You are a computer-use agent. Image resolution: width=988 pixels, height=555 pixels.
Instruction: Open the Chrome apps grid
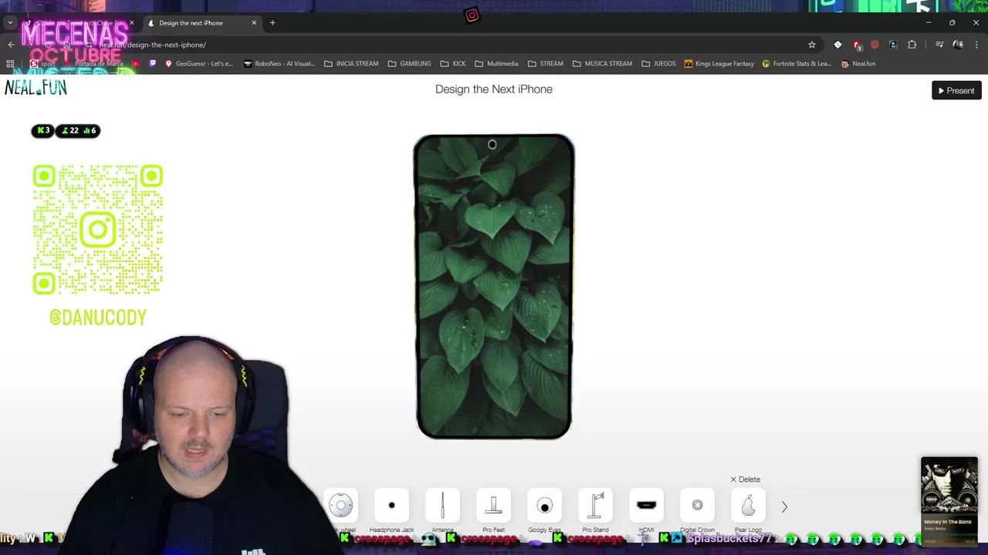point(10,63)
